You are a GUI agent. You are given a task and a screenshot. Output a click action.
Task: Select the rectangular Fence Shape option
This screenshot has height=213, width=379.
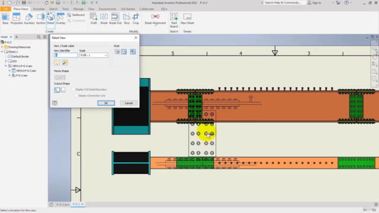click(63, 78)
